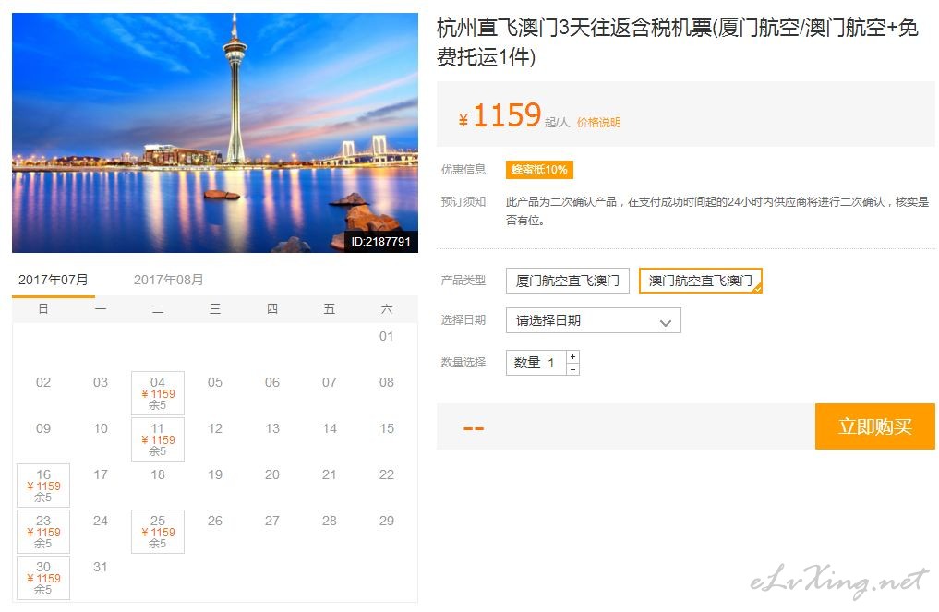The width and height of the screenshot is (939, 612).
Task: Select July 04 date cell with ¥1159
Action: (x=158, y=393)
